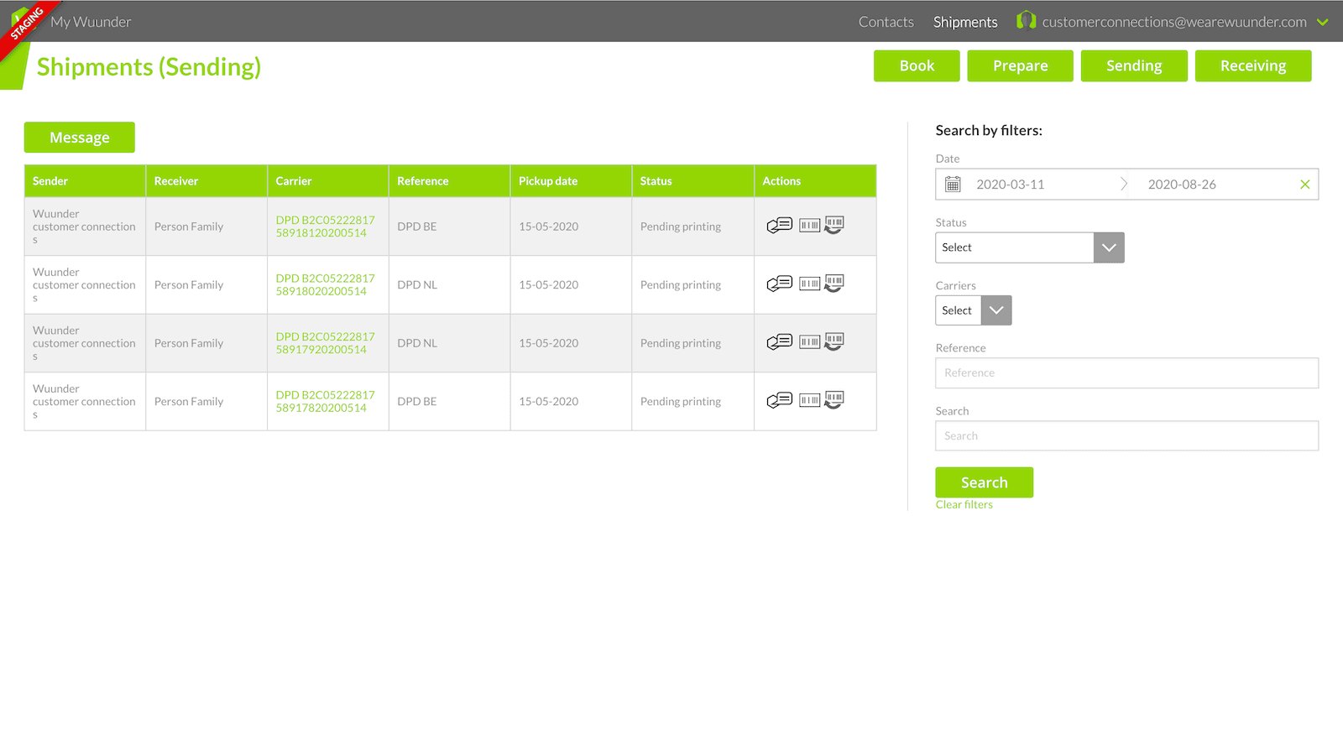
Task: Click the barcode label icon in the second row
Action: pos(809,284)
